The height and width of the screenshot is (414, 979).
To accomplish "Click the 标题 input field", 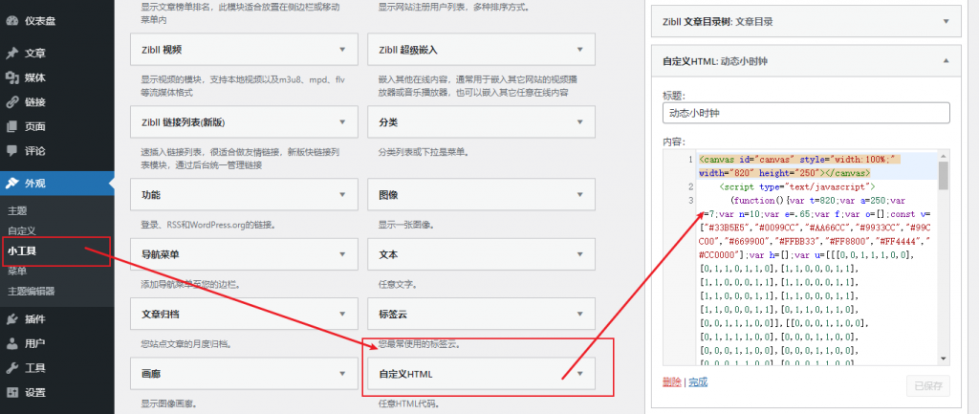I will (805, 113).
